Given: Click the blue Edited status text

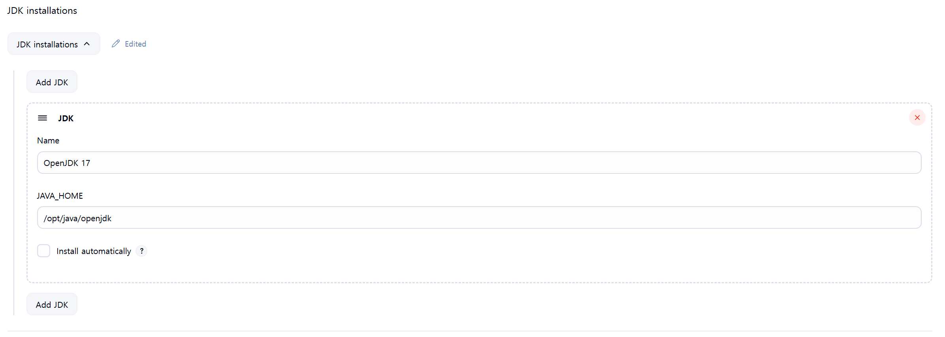Looking at the screenshot, I should point(136,44).
